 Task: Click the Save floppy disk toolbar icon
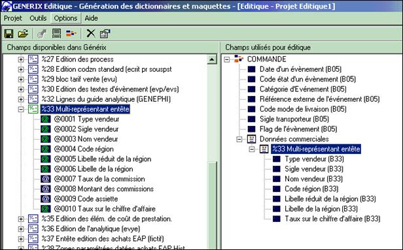(x=9, y=33)
